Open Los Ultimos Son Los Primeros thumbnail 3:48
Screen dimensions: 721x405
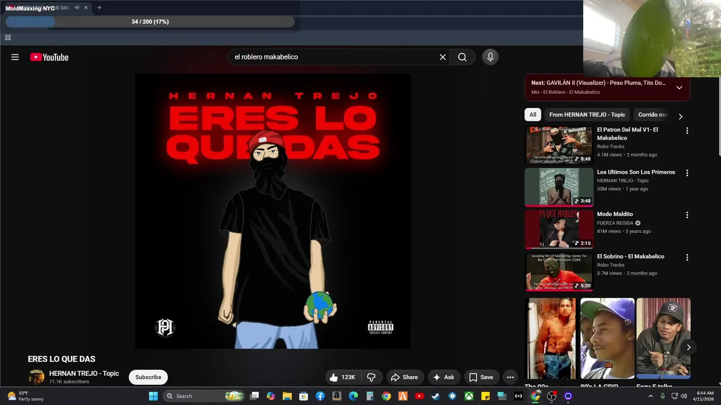coord(559,187)
